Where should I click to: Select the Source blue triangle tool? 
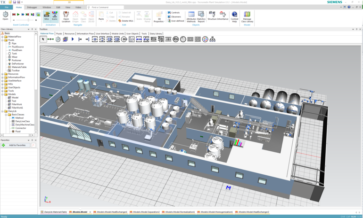[73, 39]
